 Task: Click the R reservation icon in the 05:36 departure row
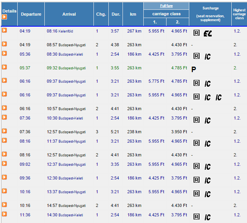[196, 56]
